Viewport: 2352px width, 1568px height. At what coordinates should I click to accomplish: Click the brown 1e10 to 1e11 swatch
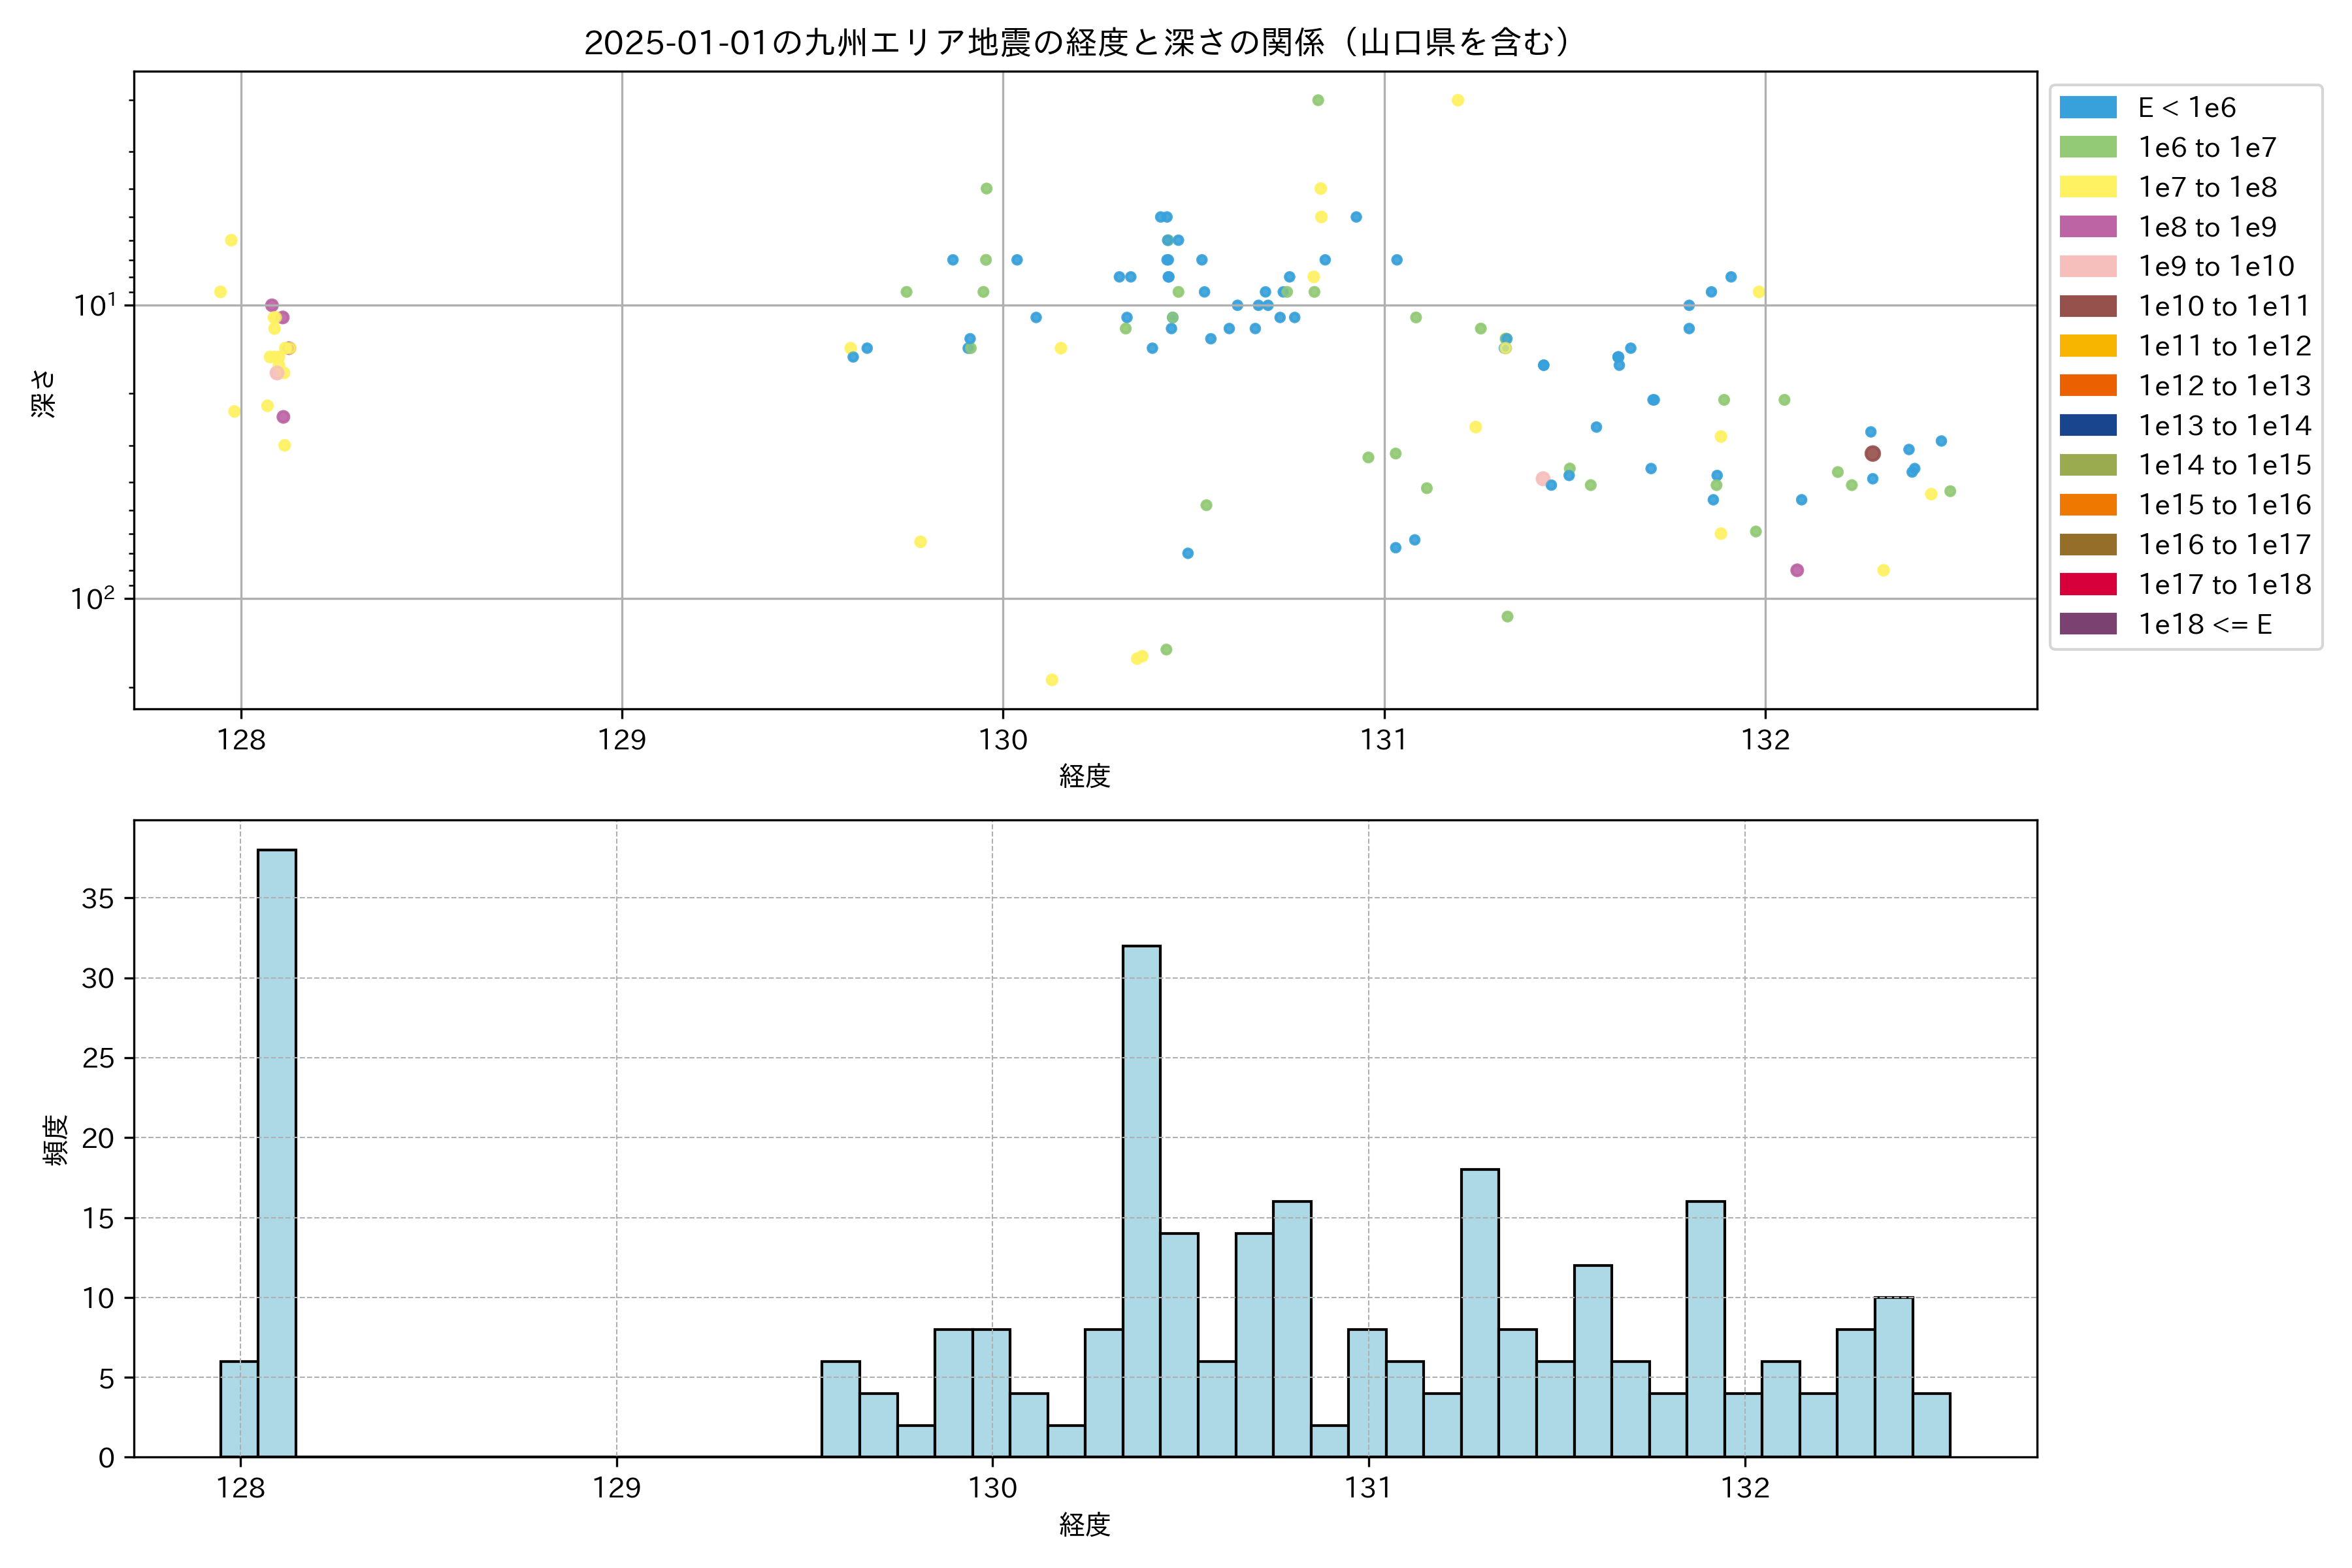[x=2087, y=306]
